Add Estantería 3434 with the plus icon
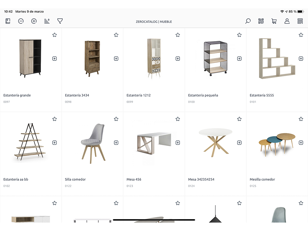Image resolution: width=308 pixels, height=231 pixels. (x=116, y=59)
